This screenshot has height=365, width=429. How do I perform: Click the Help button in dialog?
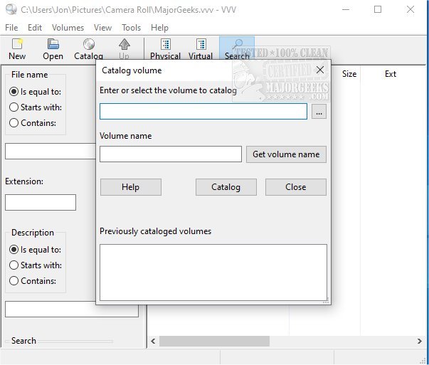(130, 187)
